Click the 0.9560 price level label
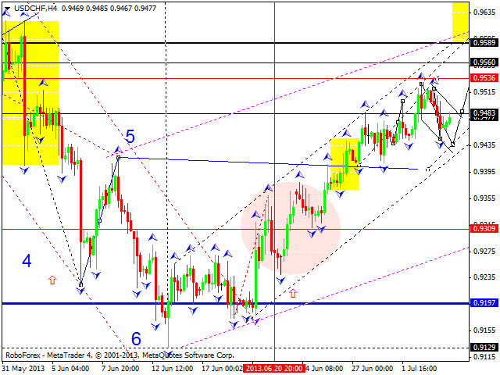500x375 pixels. pyautogui.click(x=484, y=62)
